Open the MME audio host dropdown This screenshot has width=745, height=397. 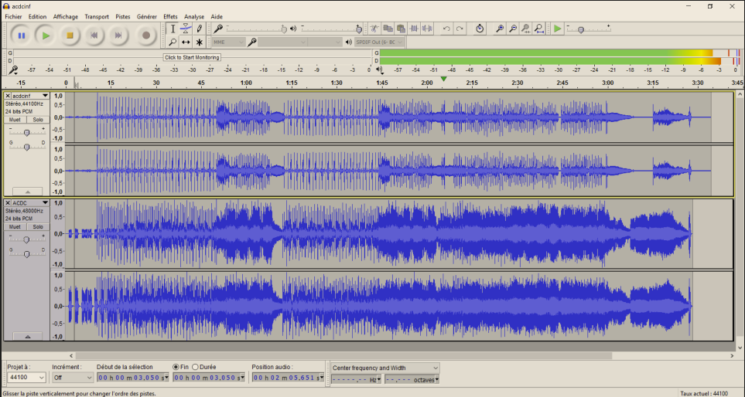(228, 42)
